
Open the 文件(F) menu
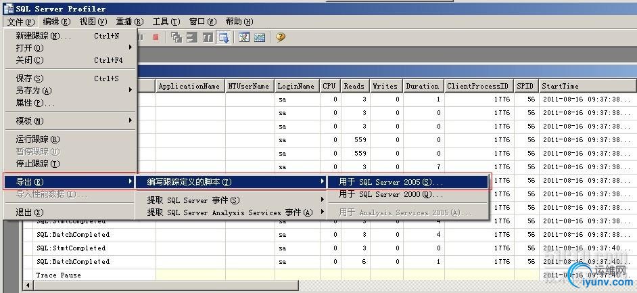click(21, 22)
